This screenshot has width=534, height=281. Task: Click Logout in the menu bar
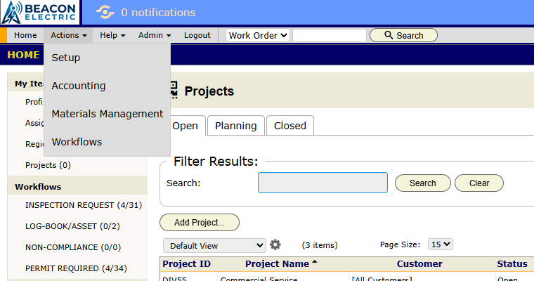pos(197,35)
